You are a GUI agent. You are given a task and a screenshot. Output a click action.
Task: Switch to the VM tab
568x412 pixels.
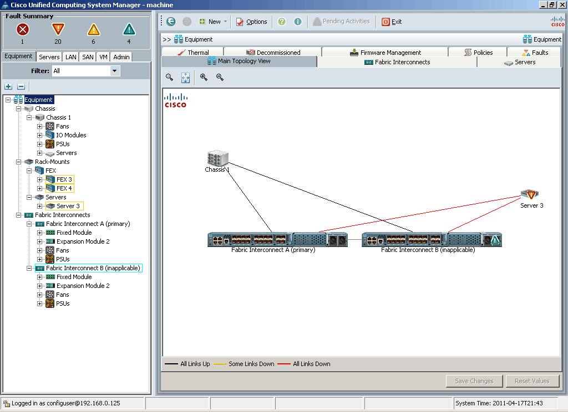(103, 57)
